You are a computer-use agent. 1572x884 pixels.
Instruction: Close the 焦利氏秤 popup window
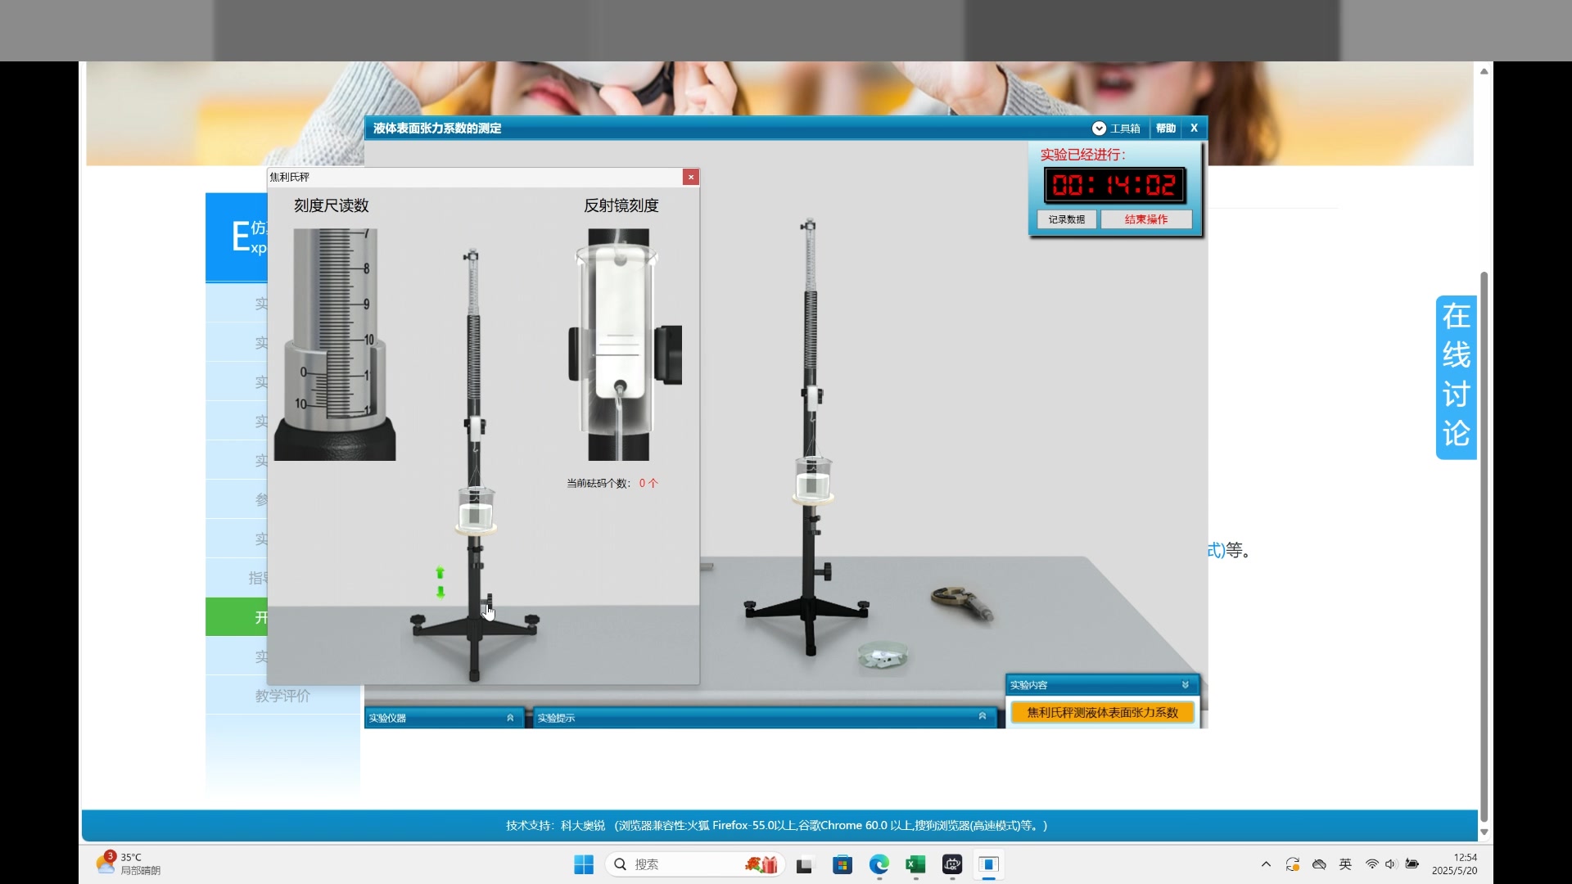tap(690, 177)
